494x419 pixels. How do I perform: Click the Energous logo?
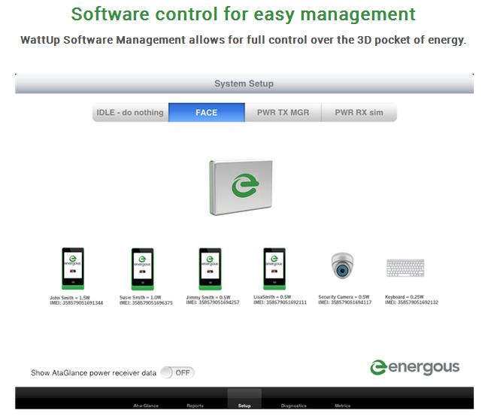pos(414,368)
